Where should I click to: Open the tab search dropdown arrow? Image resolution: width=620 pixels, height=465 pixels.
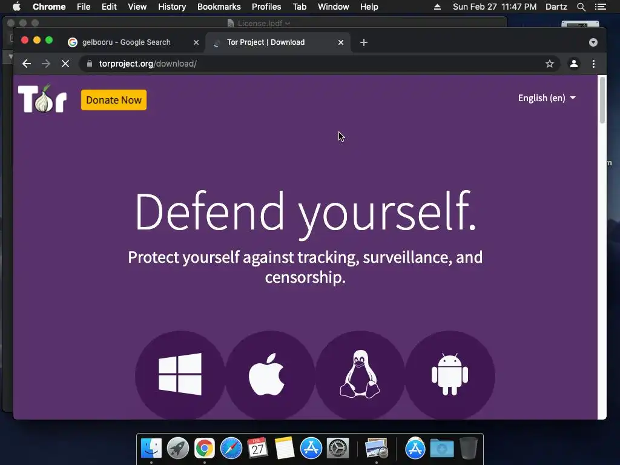593,42
